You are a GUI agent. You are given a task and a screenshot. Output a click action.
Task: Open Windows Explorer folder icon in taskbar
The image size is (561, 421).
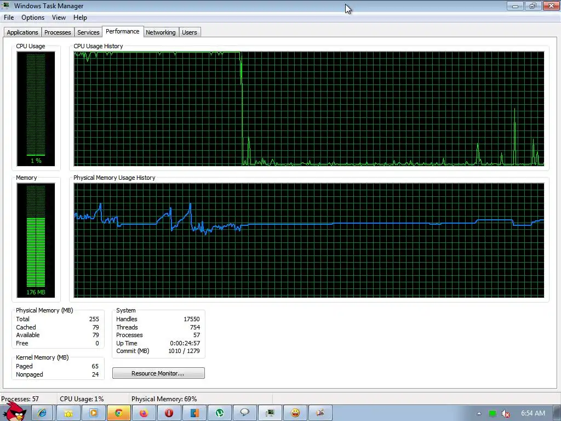[x=67, y=413]
